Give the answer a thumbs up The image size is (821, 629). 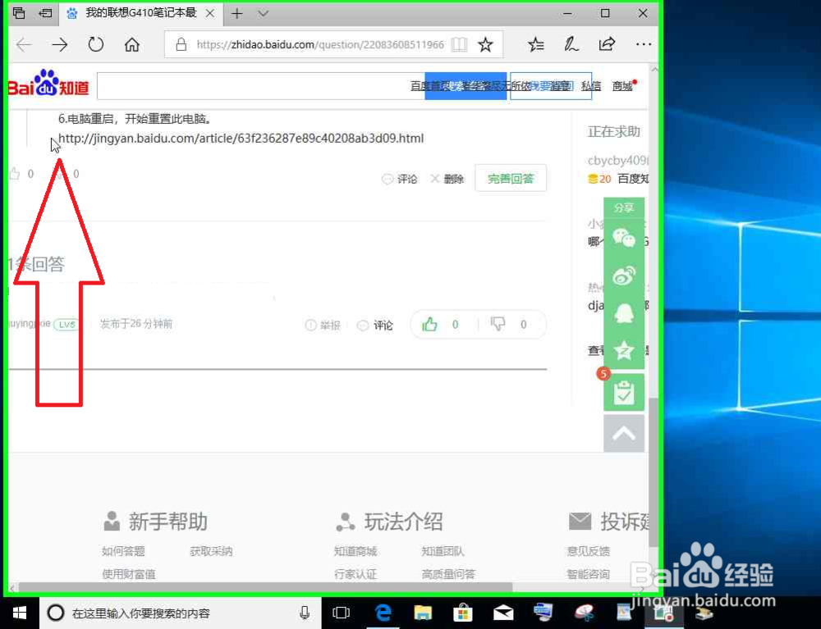tap(430, 324)
